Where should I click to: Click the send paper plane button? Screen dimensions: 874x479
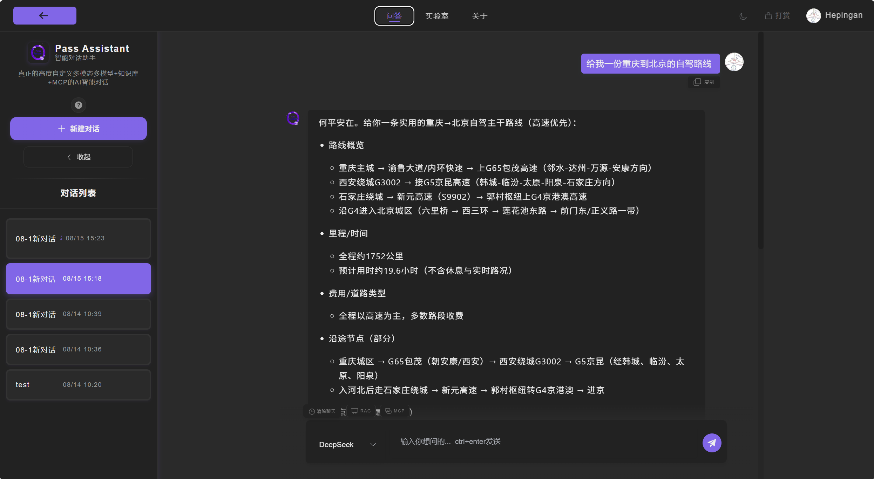(712, 443)
